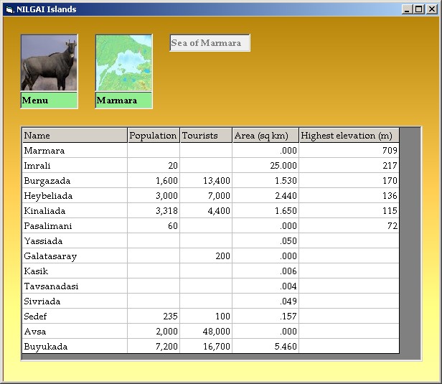Click the Area (sq km) column header
Screen dimensions: 442x384
click(x=265, y=136)
